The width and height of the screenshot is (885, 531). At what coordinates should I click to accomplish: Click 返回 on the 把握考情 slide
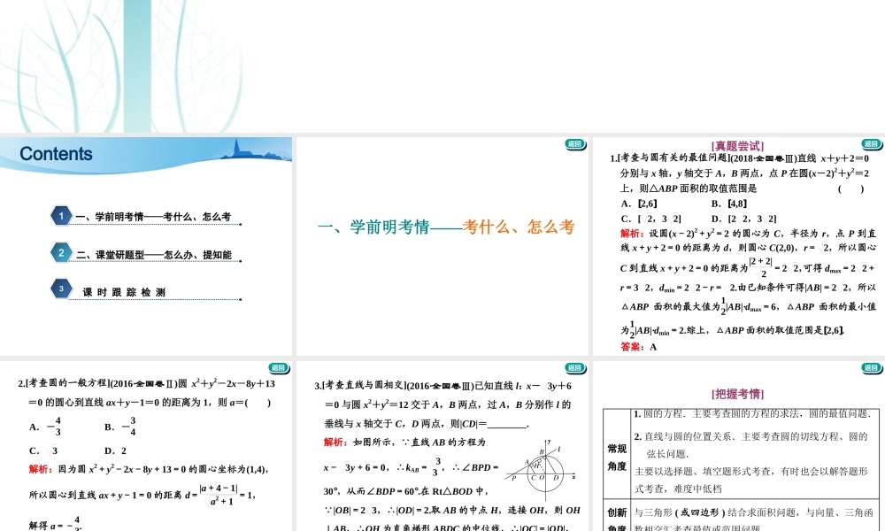tap(872, 367)
